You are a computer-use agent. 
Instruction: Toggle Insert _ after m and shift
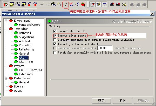pos(55,44)
